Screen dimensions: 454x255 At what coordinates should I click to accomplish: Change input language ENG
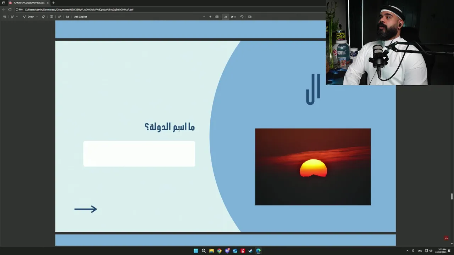[x=420, y=251]
